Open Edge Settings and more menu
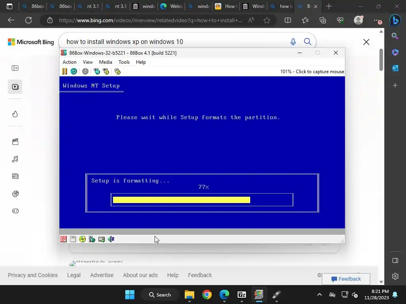 pos(377,20)
